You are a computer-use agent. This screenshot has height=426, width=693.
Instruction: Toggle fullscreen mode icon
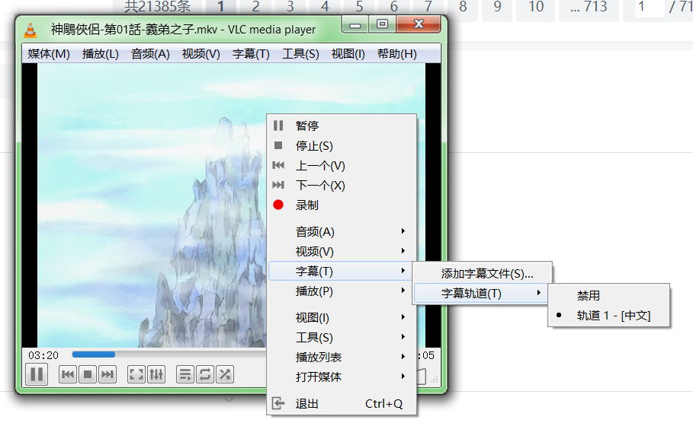(x=136, y=375)
